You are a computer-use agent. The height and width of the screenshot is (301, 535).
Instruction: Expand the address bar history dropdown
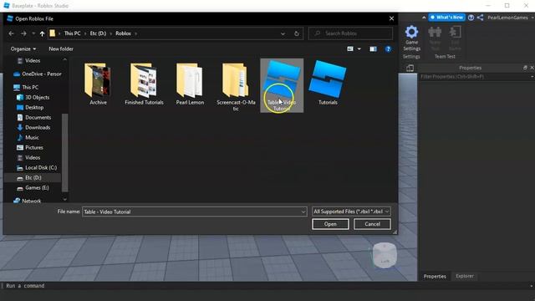click(283, 33)
